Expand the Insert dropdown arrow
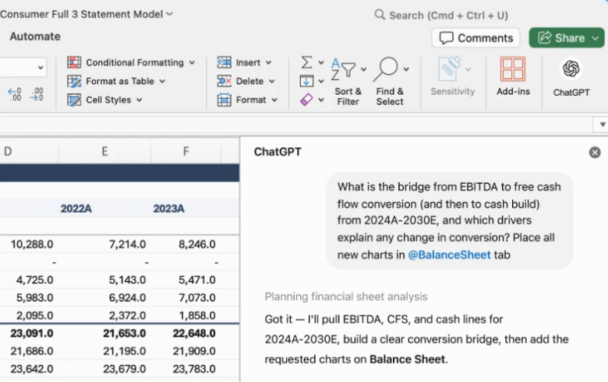The image size is (608, 382). 268,63
